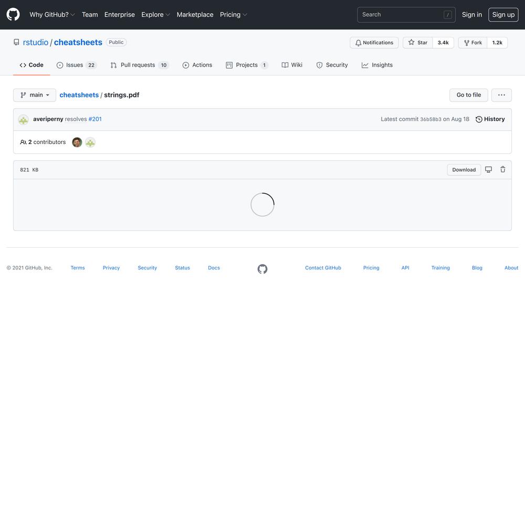Open About footer link
525x525 pixels.
click(x=511, y=268)
